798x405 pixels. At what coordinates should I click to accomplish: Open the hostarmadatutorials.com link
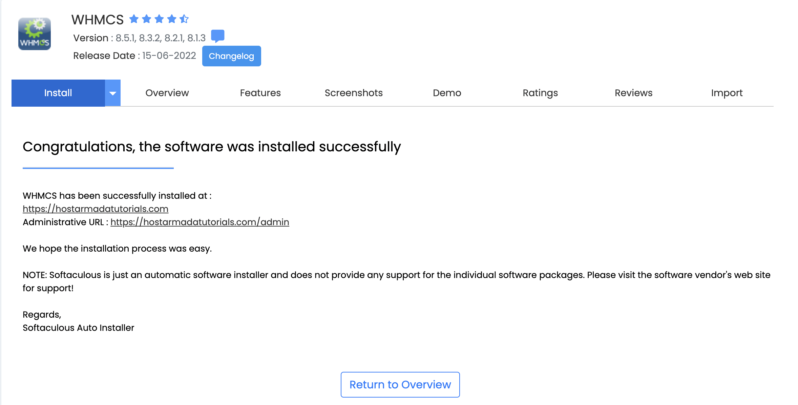(95, 209)
